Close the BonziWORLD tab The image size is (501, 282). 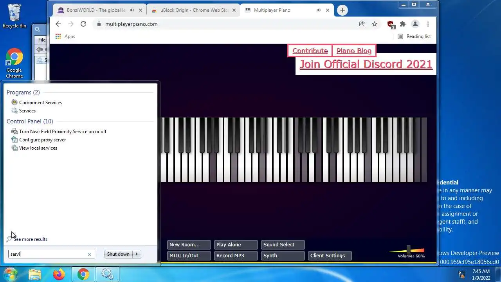(x=140, y=10)
